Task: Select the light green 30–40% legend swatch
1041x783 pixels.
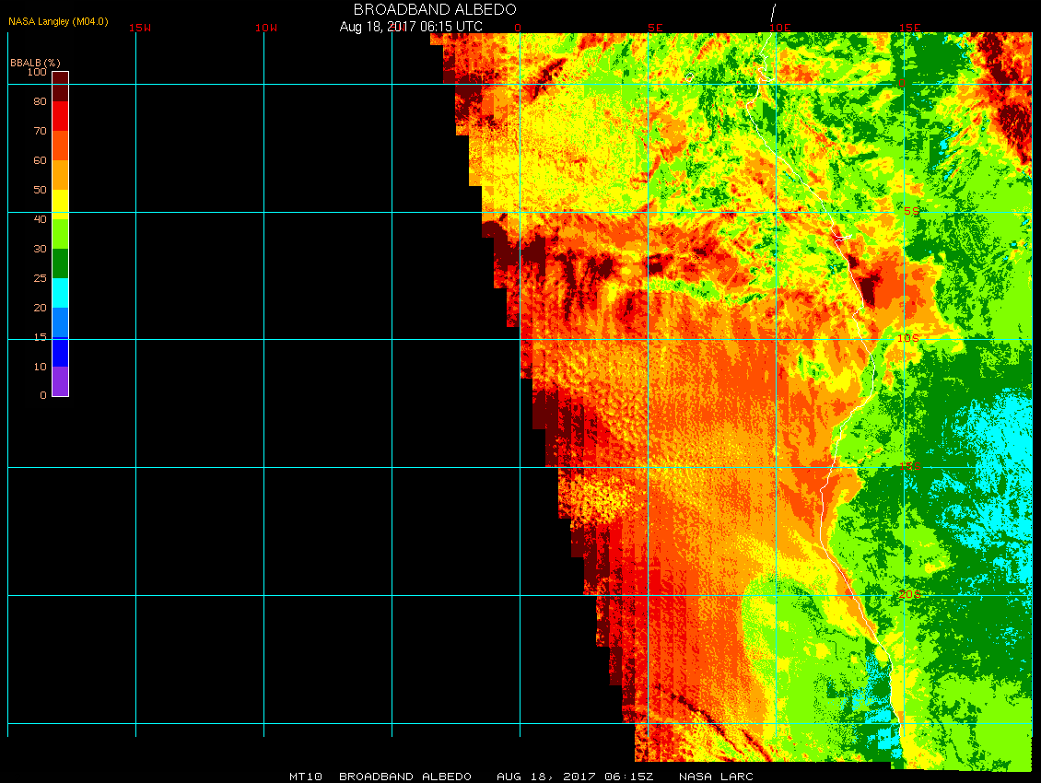Action: point(60,233)
